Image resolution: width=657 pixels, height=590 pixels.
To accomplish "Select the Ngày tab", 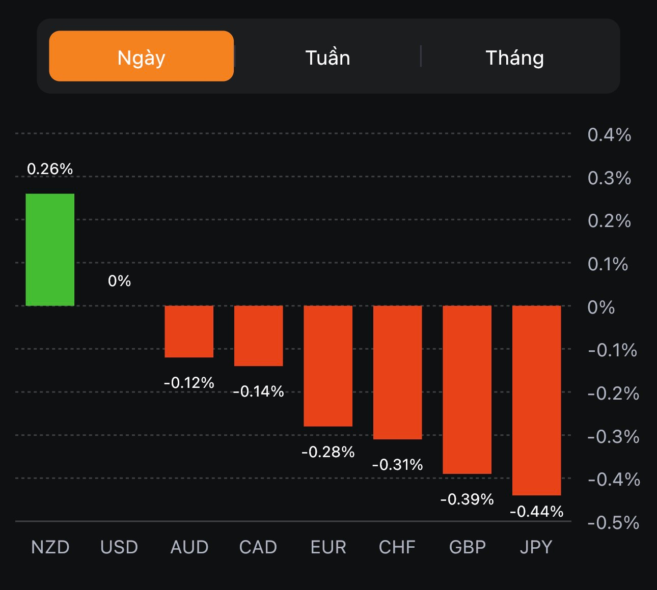I will pyautogui.click(x=141, y=57).
